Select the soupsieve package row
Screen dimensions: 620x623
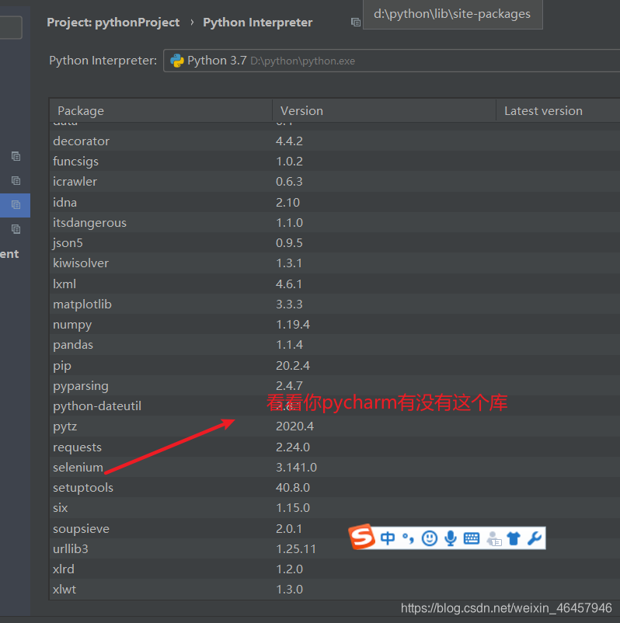click(335, 528)
